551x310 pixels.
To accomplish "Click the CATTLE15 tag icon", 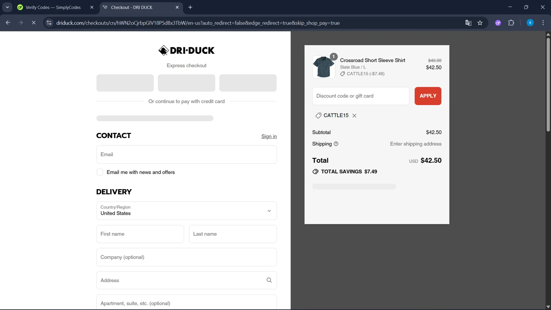I will [x=318, y=115].
